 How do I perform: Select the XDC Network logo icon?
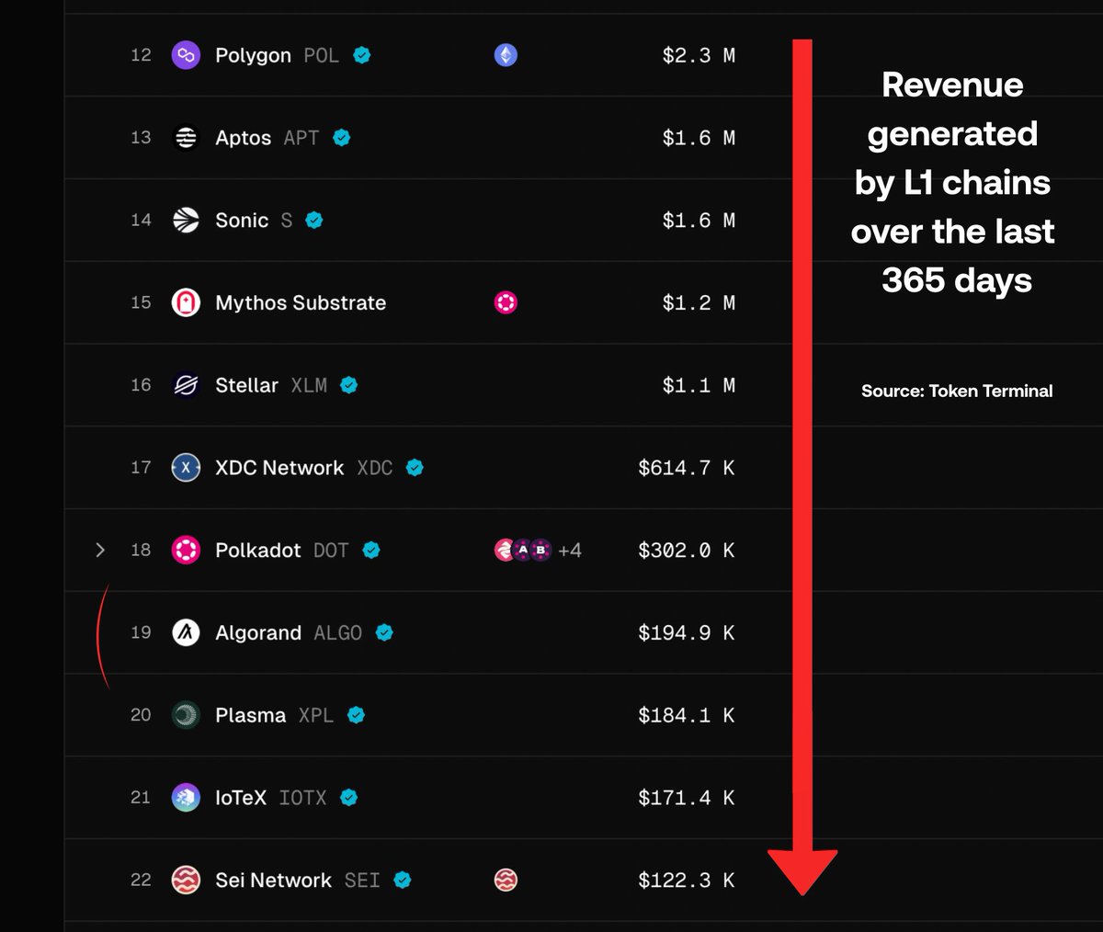point(185,468)
